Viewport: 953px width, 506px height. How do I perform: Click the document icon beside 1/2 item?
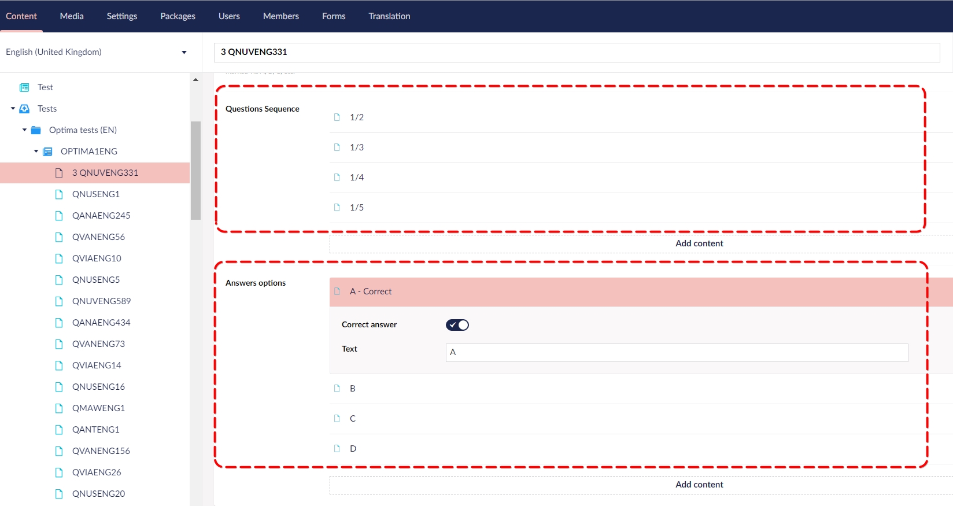click(x=337, y=117)
